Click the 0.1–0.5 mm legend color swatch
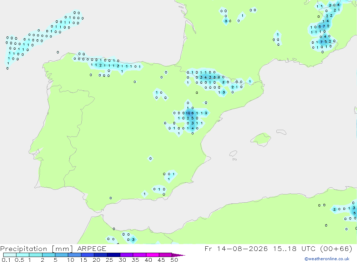Screen dimensions: 357x262 point(10,255)
